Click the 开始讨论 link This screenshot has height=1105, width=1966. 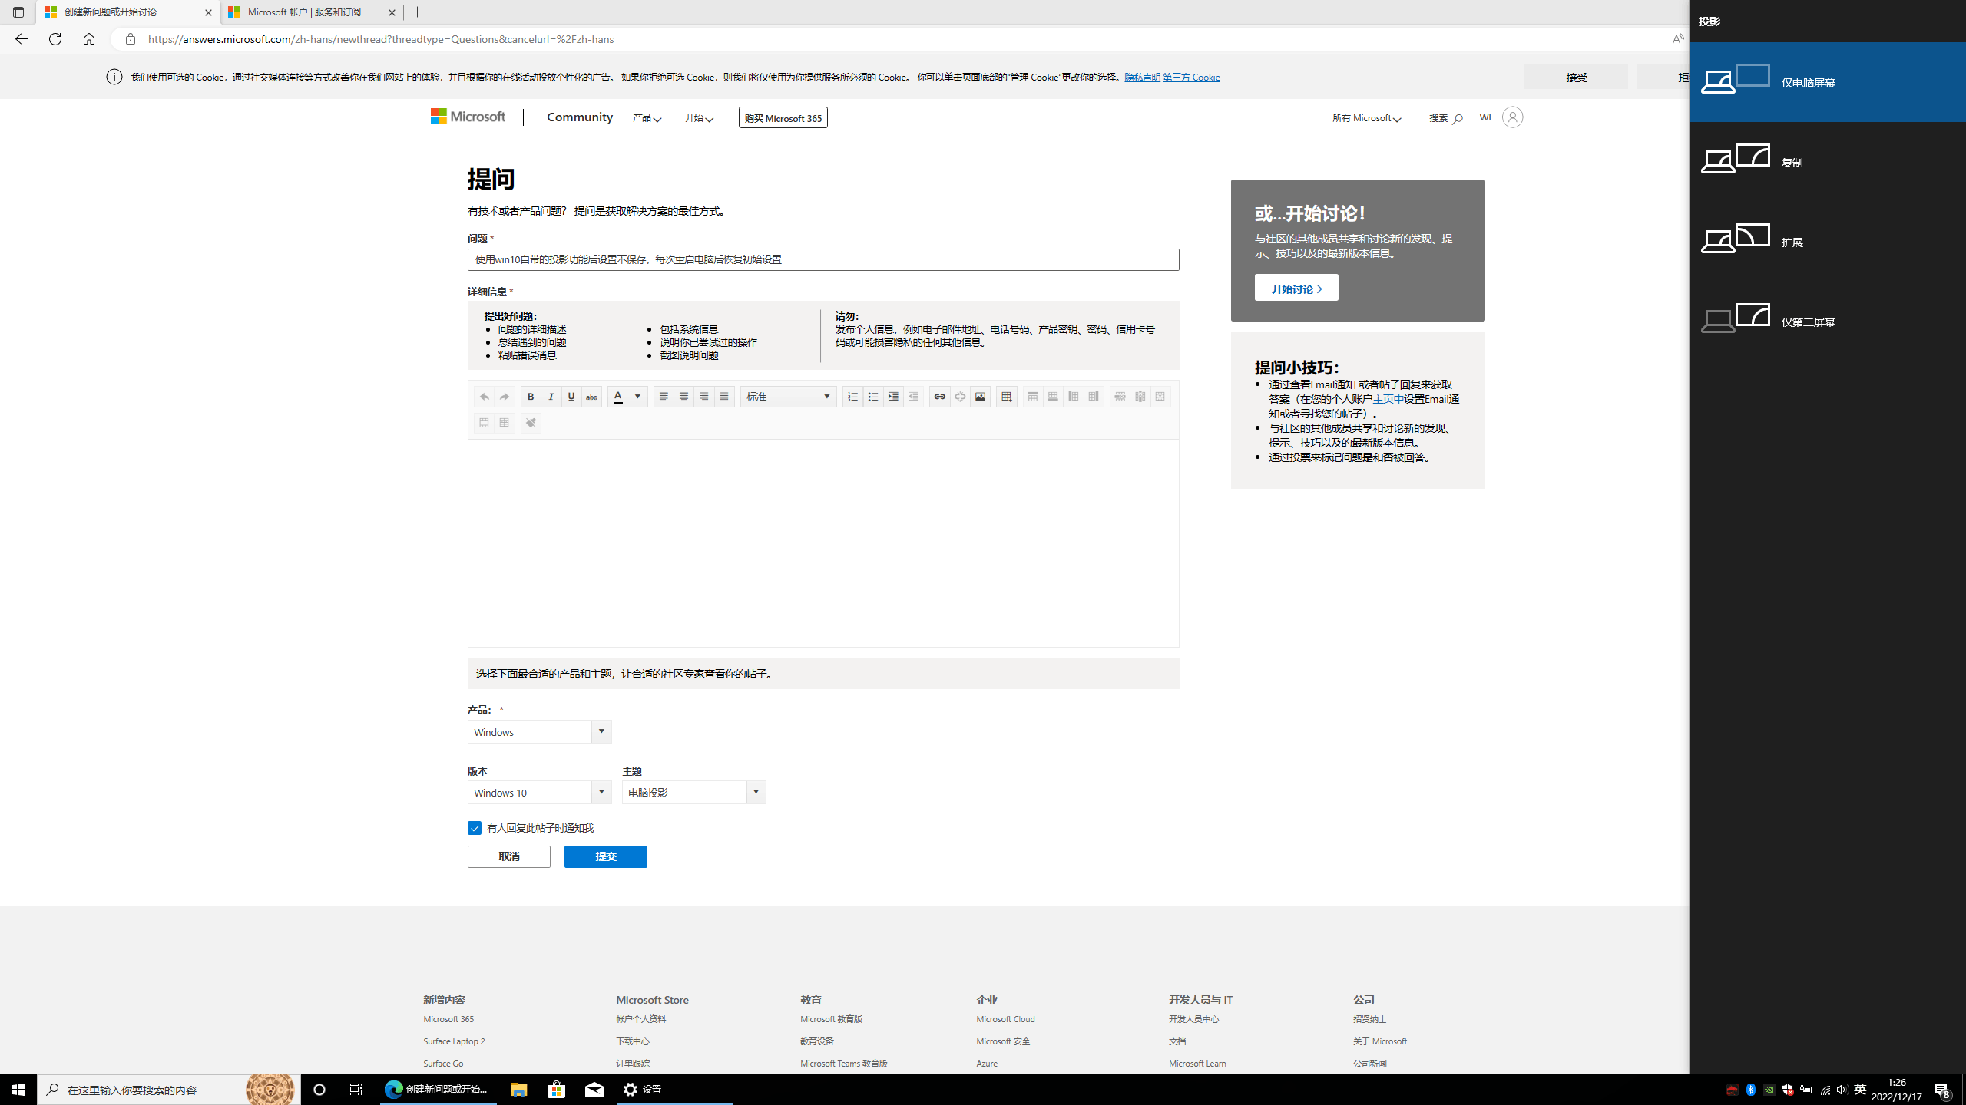click(x=1296, y=289)
